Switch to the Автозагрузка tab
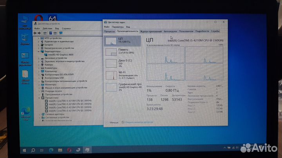 [x=170, y=31]
